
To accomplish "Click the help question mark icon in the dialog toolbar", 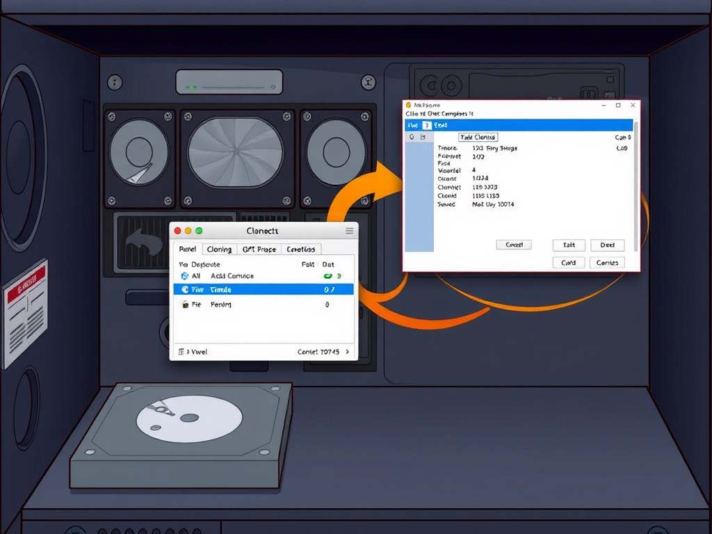I will click(x=427, y=125).
